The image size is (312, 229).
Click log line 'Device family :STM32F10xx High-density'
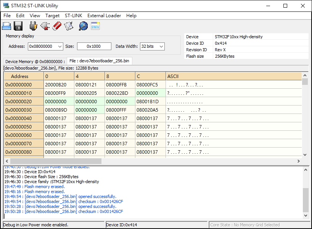(52, 182)
